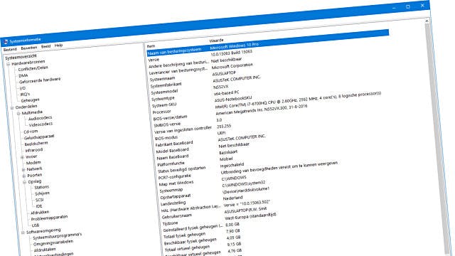Screen dimensions: 455x256
Task: Click the Tijdzone row label
Action: 170,223
